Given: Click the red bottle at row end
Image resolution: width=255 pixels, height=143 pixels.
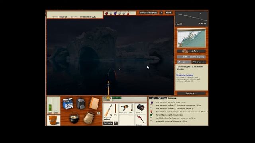Looking at the screenshot, I should pyautogui.click(x=128, y=13).
